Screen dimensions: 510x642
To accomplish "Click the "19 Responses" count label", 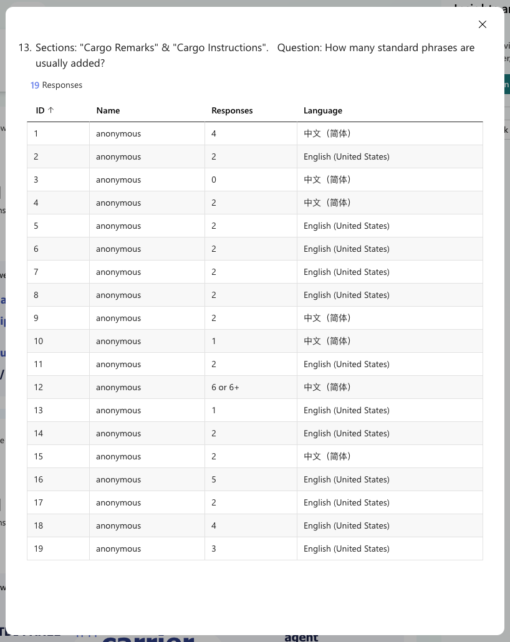I will pyautogui.click(x=57, y=85).
